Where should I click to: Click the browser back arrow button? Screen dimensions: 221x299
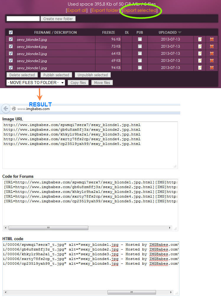coord(6,109)
